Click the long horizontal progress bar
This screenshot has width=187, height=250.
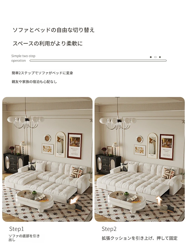[98, 60]
